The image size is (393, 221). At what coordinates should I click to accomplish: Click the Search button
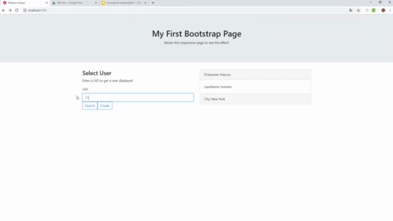point(90,106)
